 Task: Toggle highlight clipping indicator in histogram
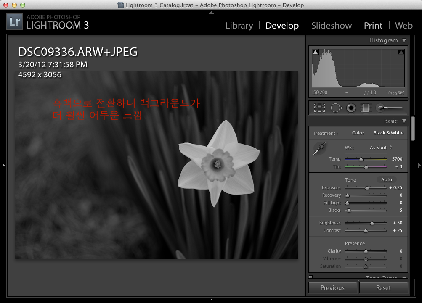tap(401, 52)
